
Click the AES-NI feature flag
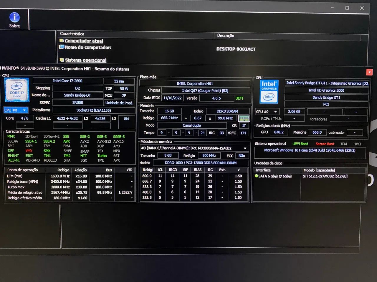[14, 160]
